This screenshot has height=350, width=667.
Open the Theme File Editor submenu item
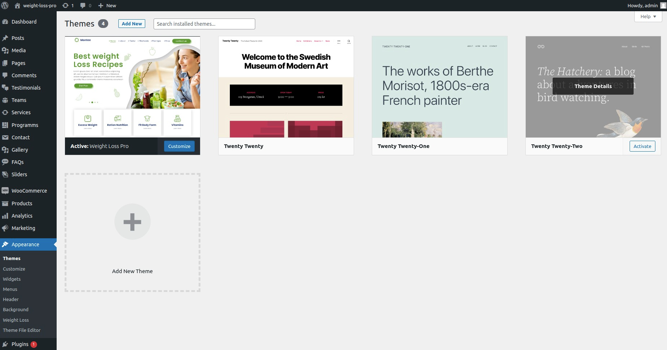22,330
